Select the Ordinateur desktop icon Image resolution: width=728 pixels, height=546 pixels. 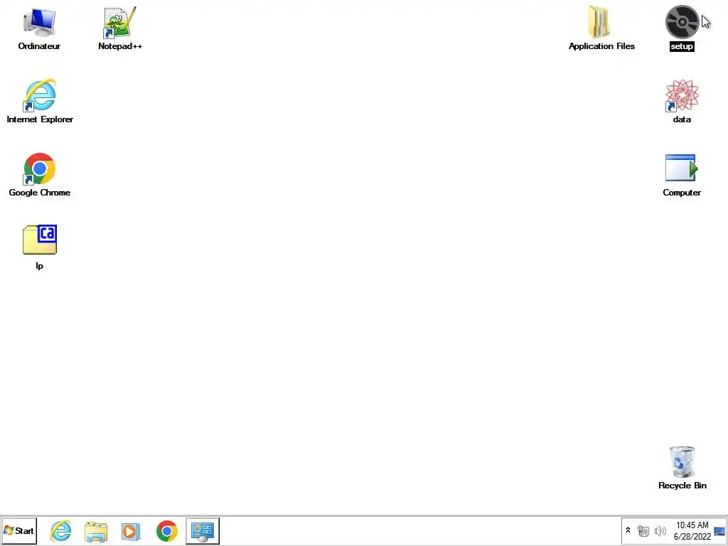tap(40, 22)
